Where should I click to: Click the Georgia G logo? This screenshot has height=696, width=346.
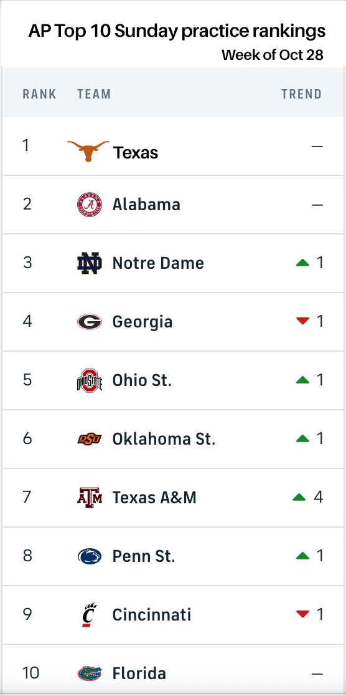click(x=90, y=322)
